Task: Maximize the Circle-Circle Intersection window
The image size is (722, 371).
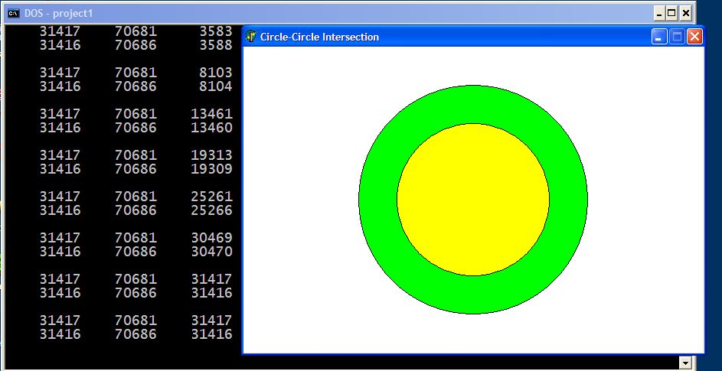Action: [x=677, y=36]
